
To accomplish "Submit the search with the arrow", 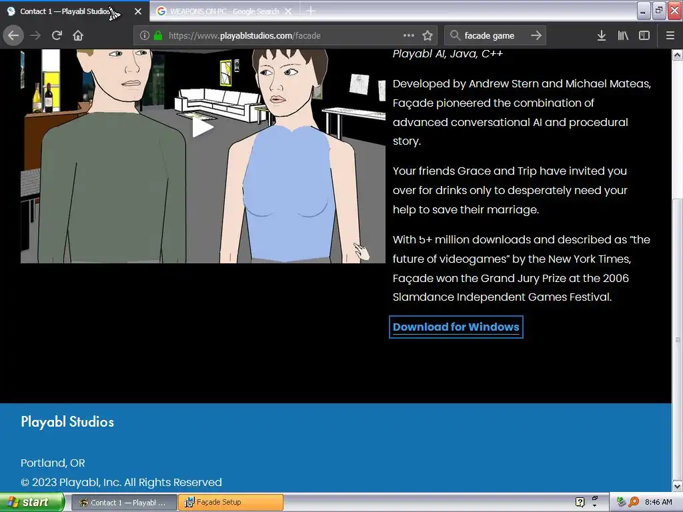I will 536,35.
